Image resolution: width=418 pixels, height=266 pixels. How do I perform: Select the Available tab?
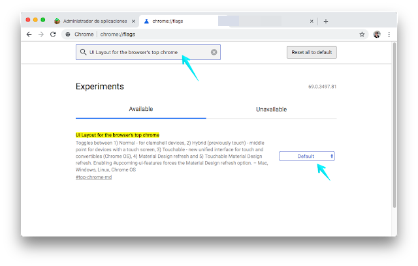pyautogui.click(x=140, y=109)
